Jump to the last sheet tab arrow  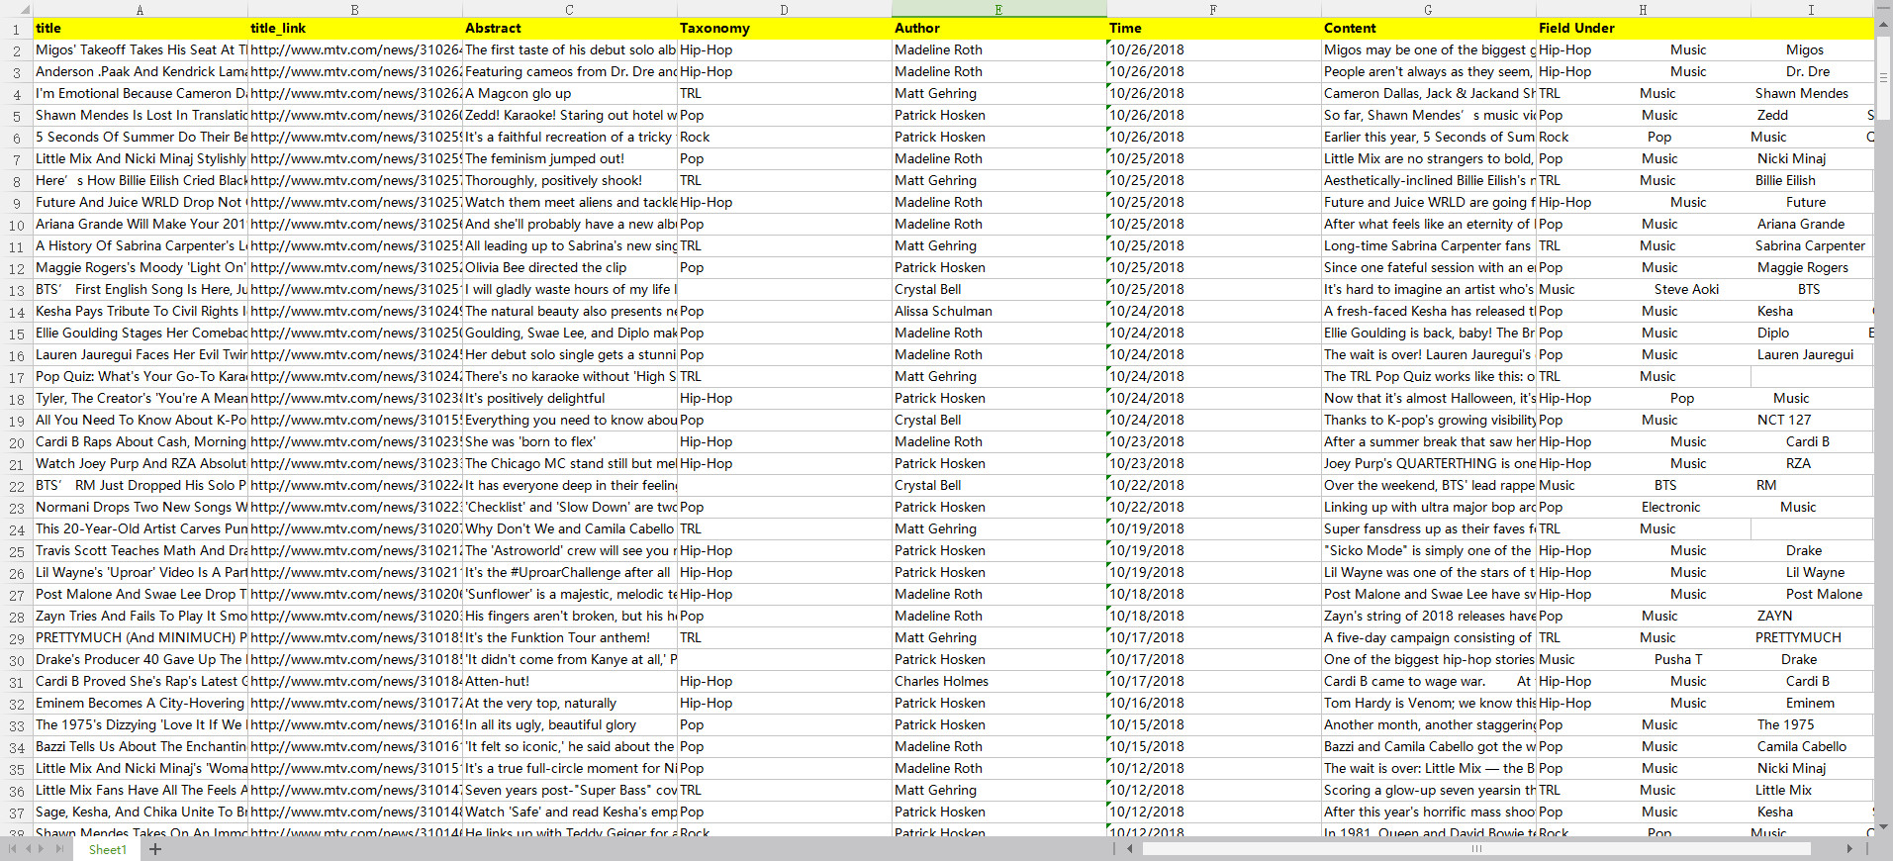pos(59,849)
